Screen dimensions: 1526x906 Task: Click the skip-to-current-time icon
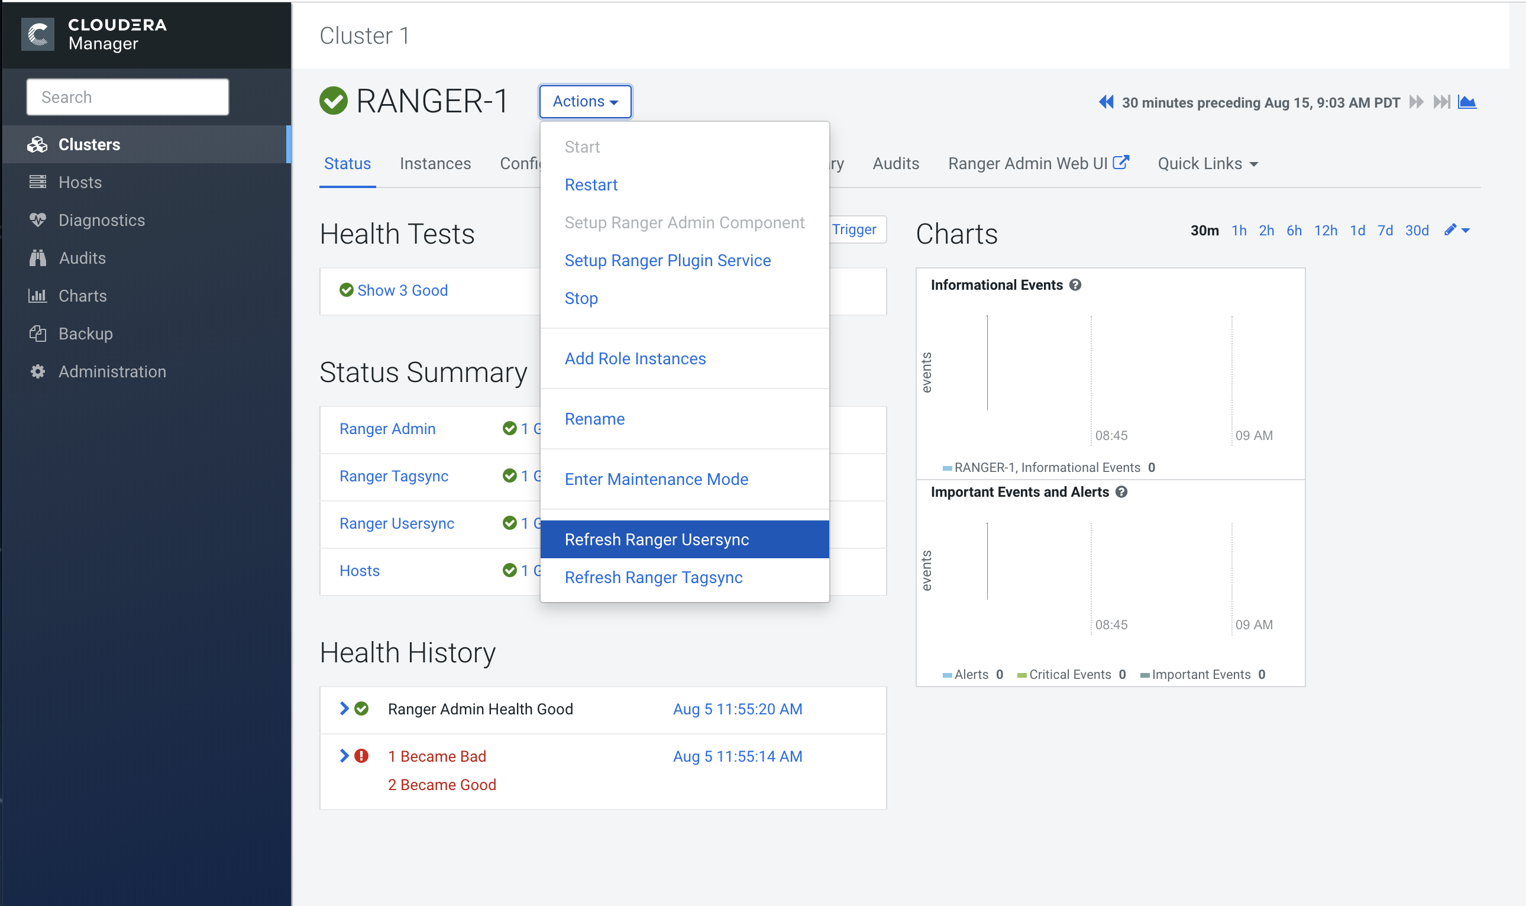pyautogui.click(x=1442, y=102)
